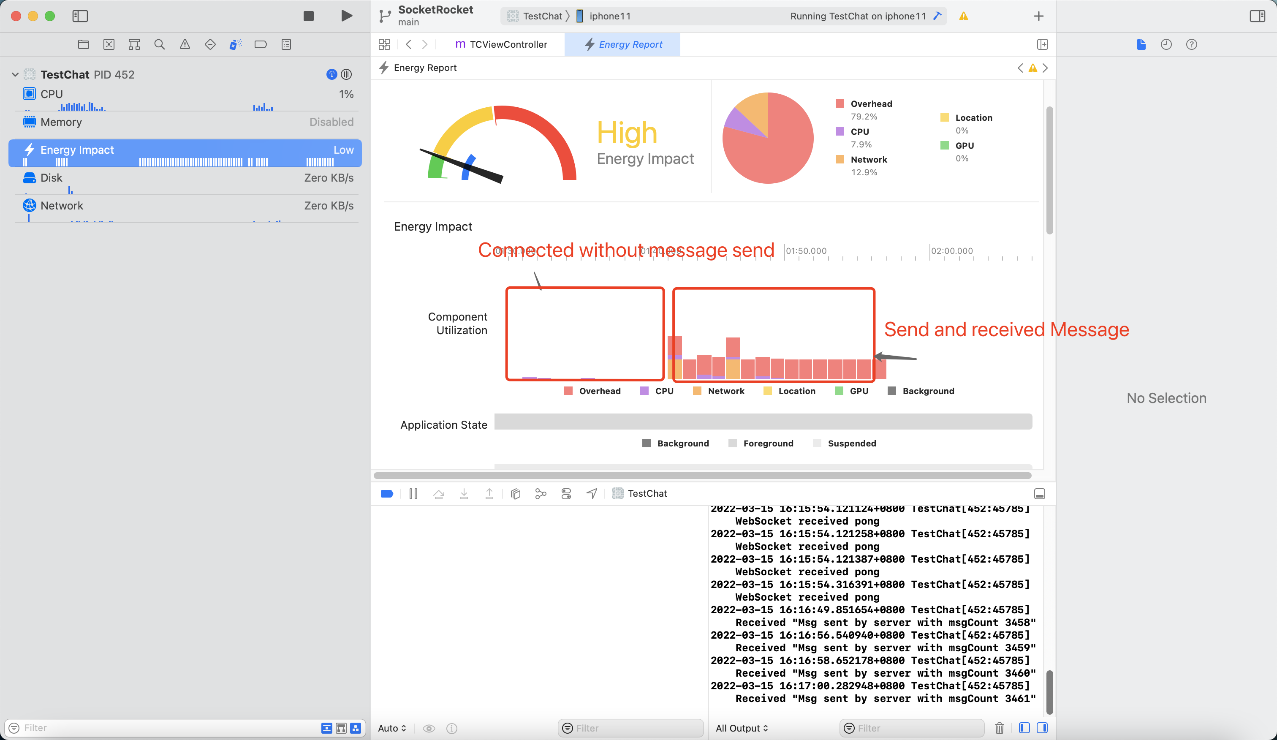
Task: Open the Memory Graph debugger
Action: point(541,493)
